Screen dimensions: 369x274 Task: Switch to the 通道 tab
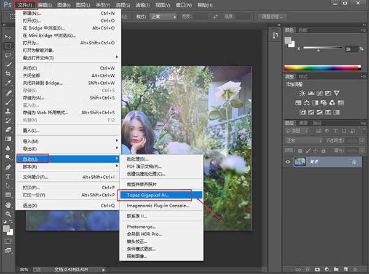click(304, 123)
